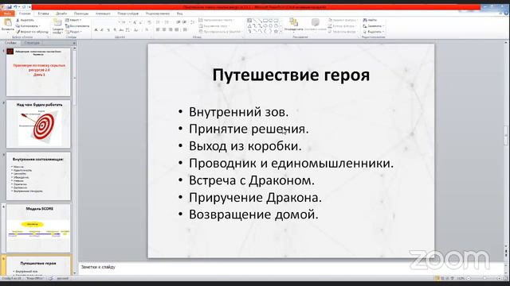The height and width of the screenshot is (286, 510).
Task: Switch to the Slide Show (Показ слайдов) tab
Action: [x=127, y=14]
